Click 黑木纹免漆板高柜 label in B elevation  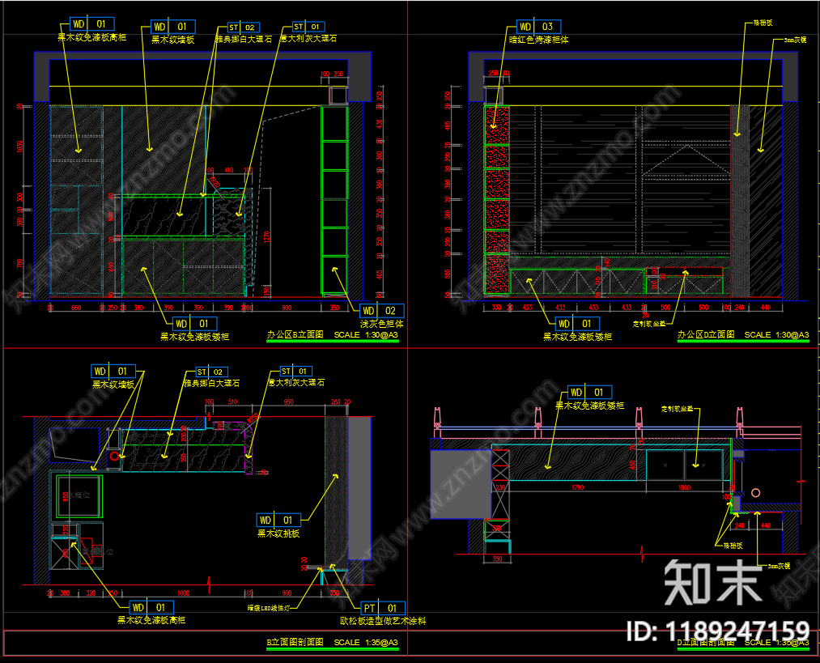pos(92,38)
